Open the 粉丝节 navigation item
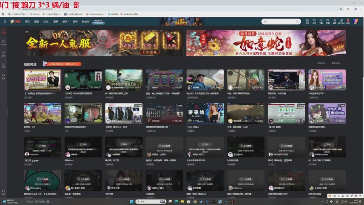 (x=86, y=21)
